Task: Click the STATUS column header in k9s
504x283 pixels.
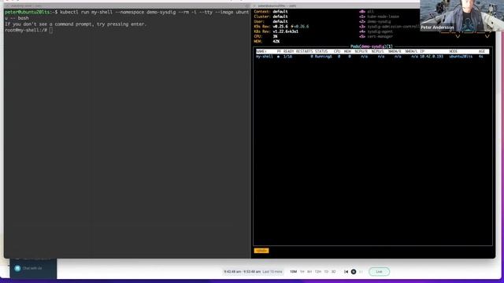Action: point(321,51)
